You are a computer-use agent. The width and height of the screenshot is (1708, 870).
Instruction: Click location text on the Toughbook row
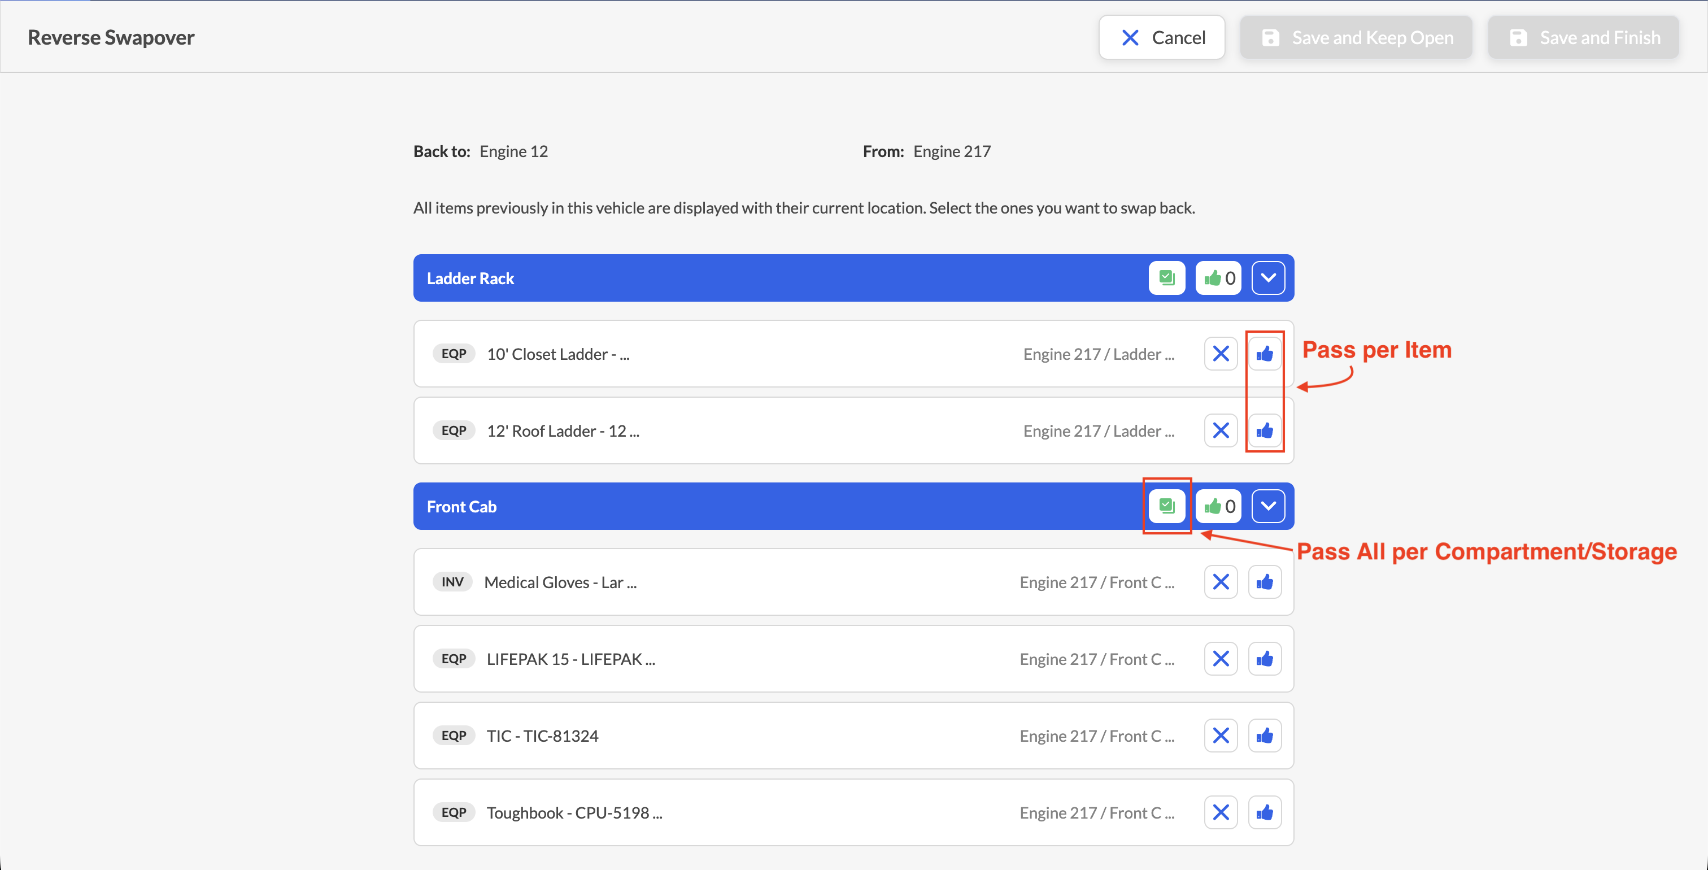click(x=1097, y=813)
